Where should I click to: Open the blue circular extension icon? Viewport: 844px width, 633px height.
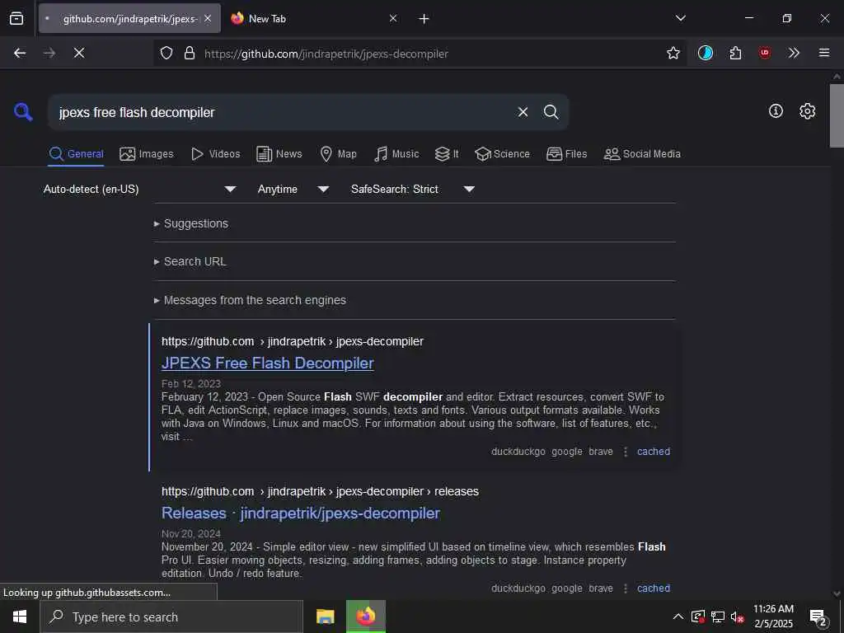pos(706,53)
